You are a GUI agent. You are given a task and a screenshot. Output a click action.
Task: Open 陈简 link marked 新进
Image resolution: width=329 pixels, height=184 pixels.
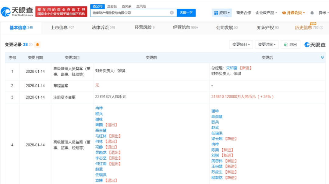215,150
